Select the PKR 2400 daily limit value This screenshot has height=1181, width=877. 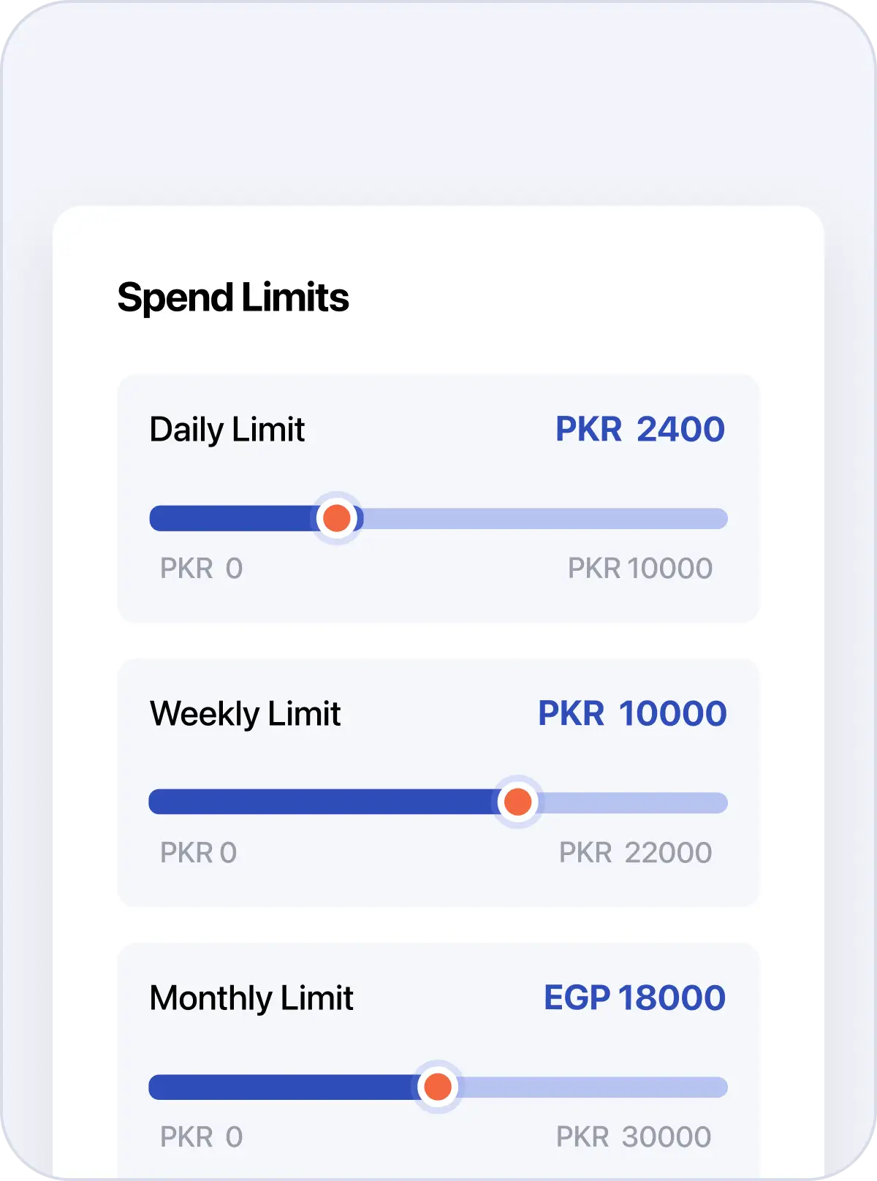click(639, 429)
